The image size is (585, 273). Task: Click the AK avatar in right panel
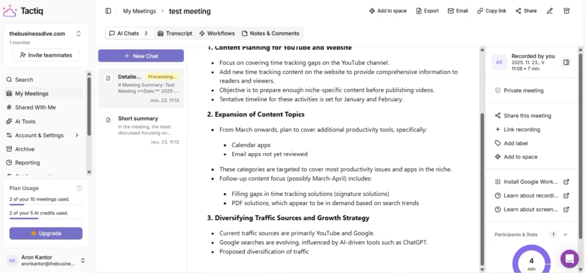pyautogui.click(x=499, y=63)
